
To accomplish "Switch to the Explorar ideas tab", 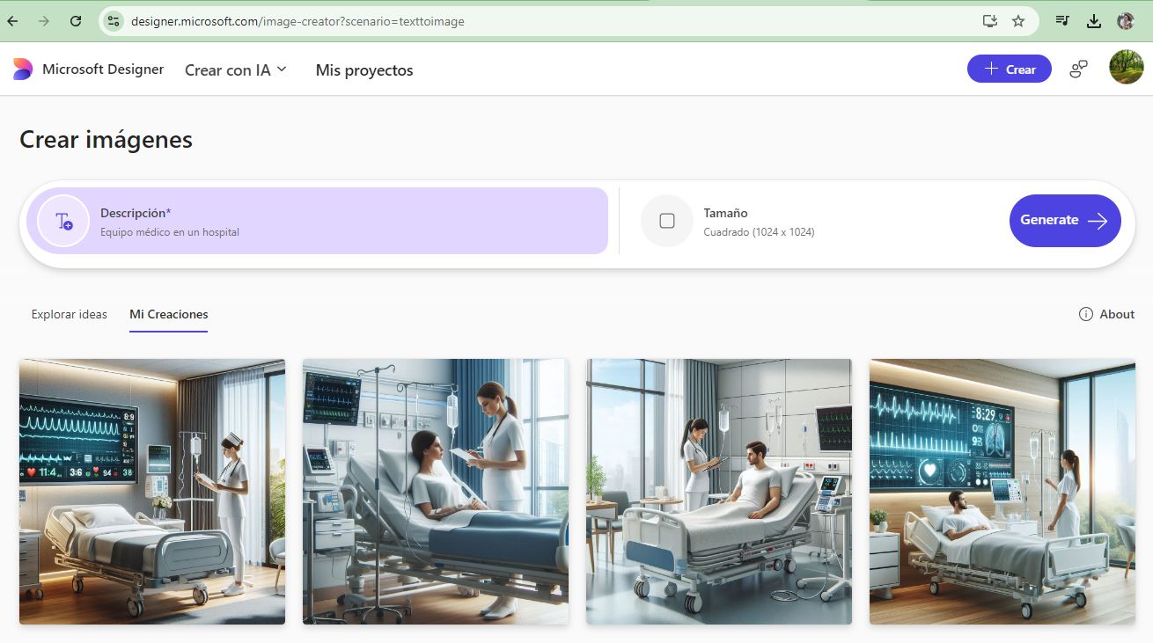I will pyautogui.click(x=69, y=314).
